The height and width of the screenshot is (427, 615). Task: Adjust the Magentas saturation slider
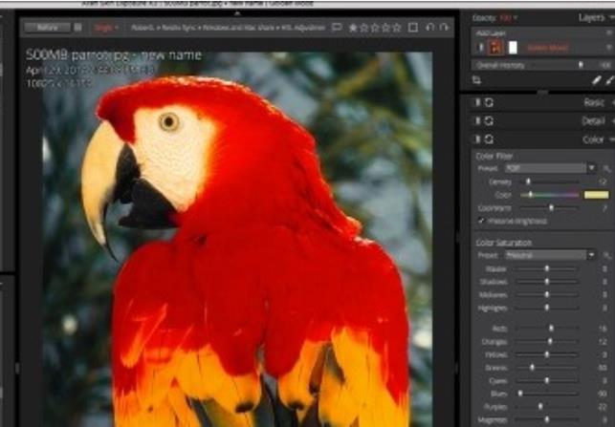pos(547,419)
